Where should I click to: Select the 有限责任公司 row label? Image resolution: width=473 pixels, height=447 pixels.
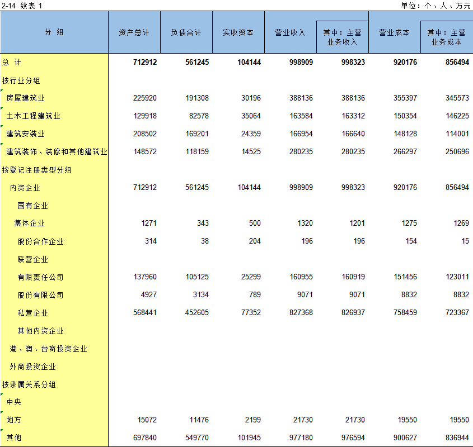point(40,277)
